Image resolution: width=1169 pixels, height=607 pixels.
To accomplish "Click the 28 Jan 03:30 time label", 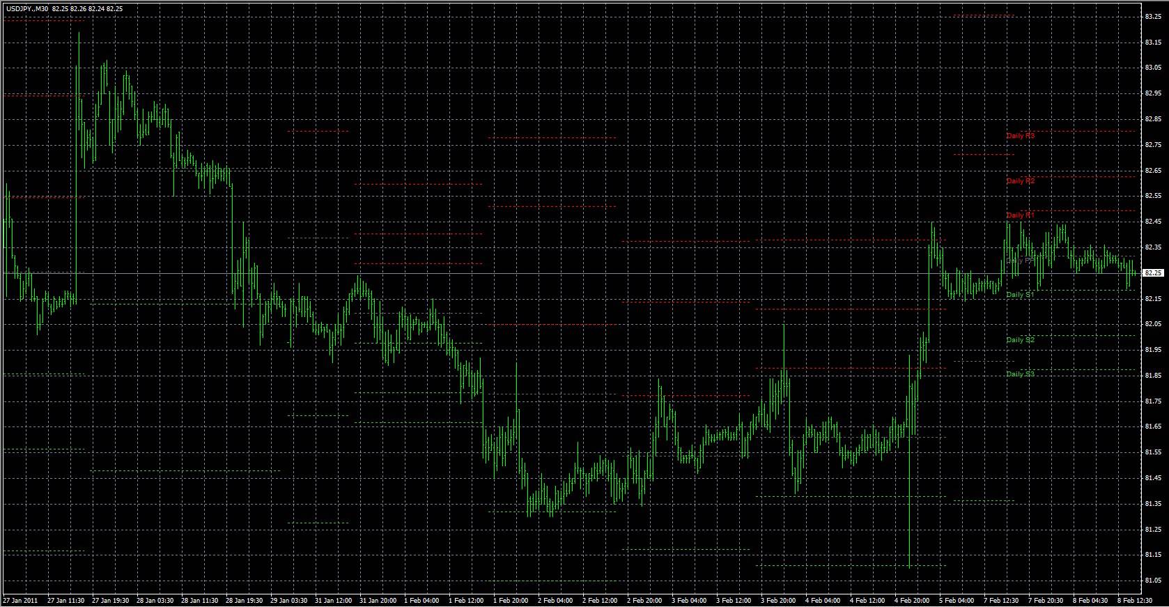I will click(x=156, y=600).
